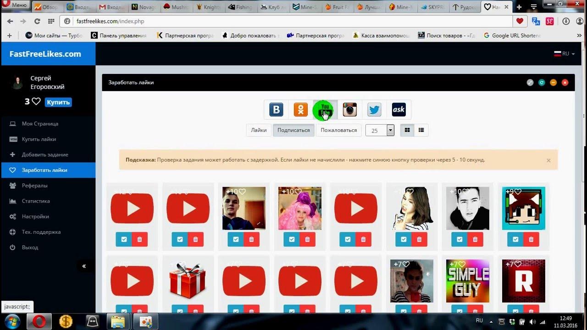Open Заработать лайки in sidebar
The width and height of the screenshot is (587, 330).
pos(48,170)
